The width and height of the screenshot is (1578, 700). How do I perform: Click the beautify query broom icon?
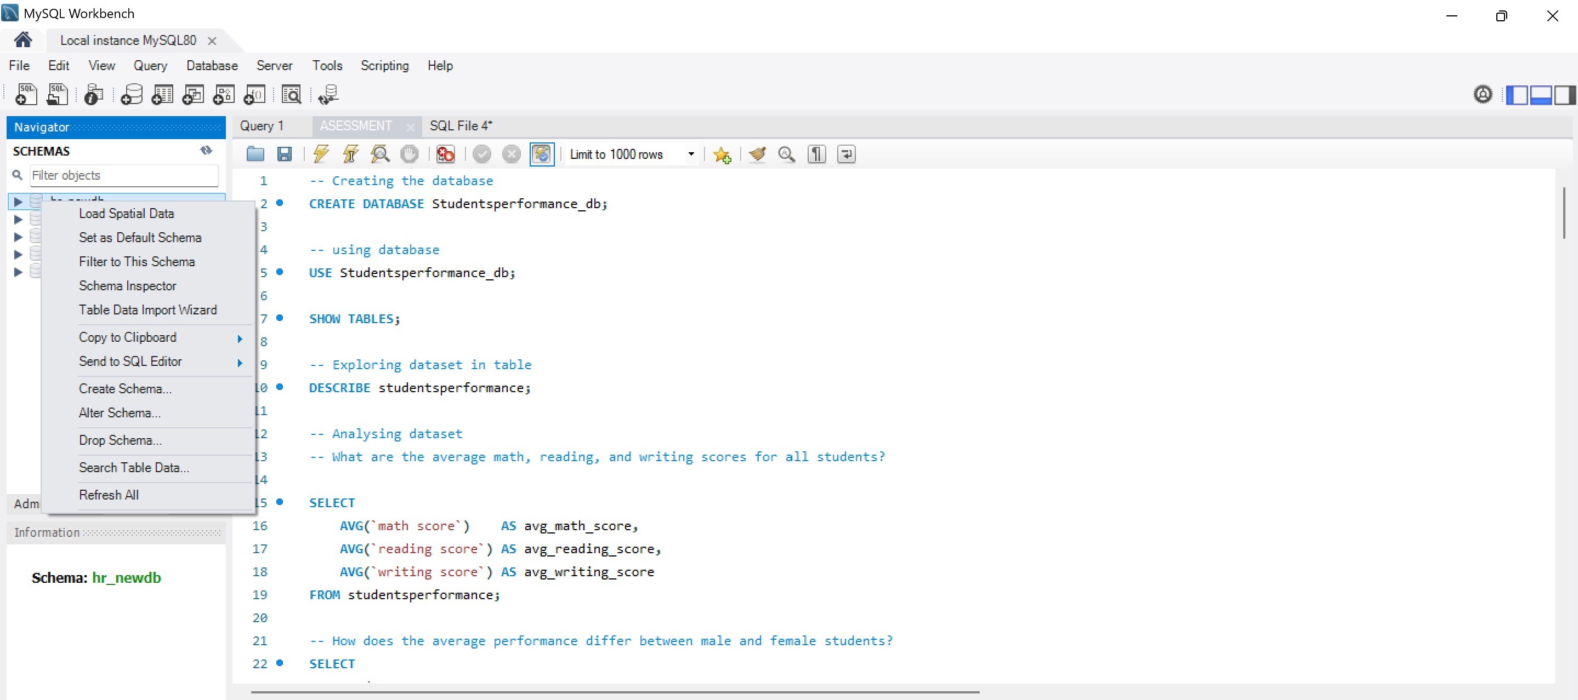757,154
